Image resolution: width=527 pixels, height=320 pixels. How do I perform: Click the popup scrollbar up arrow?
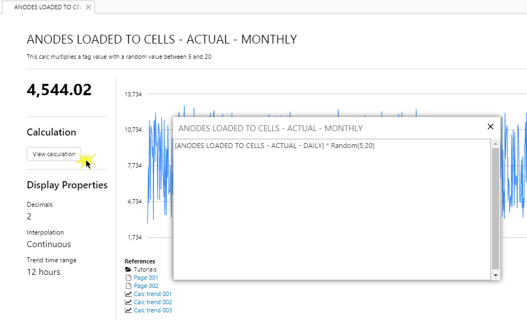495,144
